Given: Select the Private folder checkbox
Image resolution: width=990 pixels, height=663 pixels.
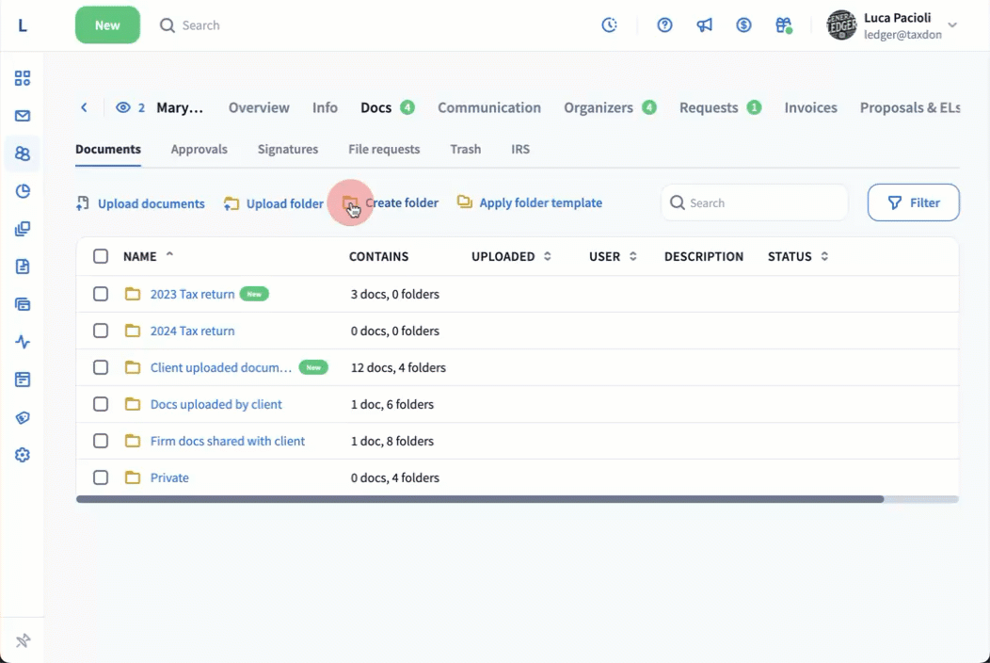Looking at the screenshot, I should tap(101, 477).
